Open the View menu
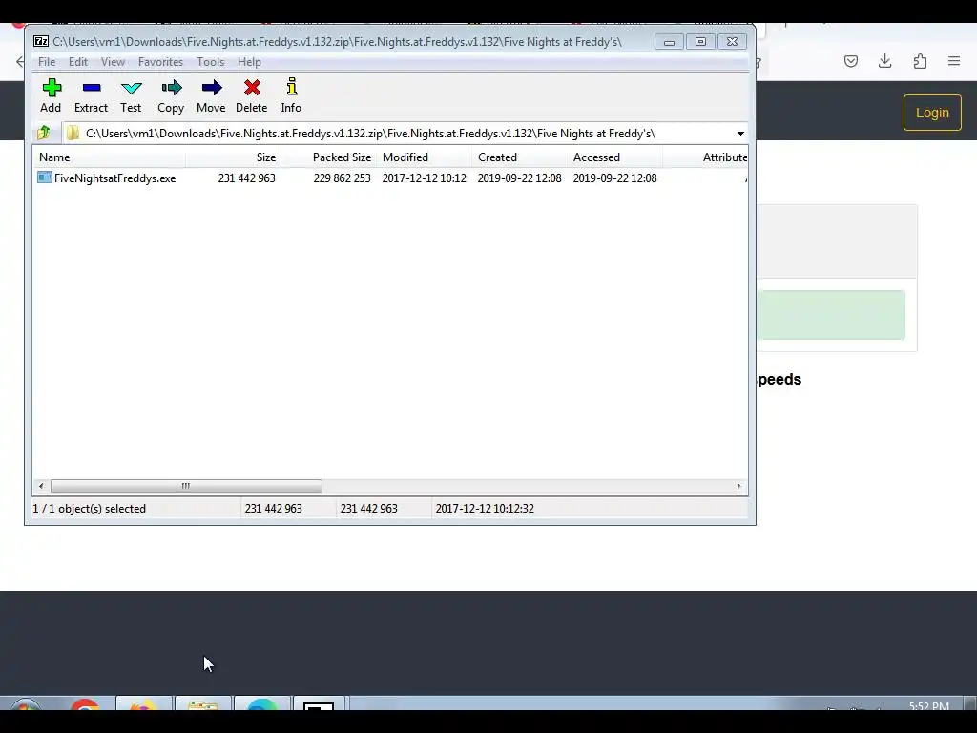 [113, 62]
